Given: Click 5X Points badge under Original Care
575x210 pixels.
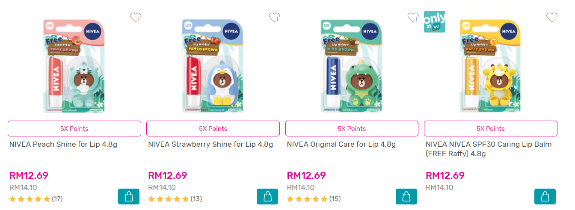Looking at the screenshot, I should point(352,129).
